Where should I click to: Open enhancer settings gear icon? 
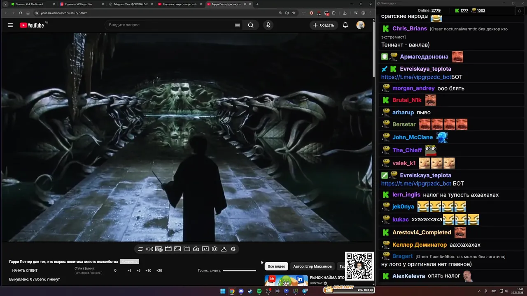click(233, 249)
